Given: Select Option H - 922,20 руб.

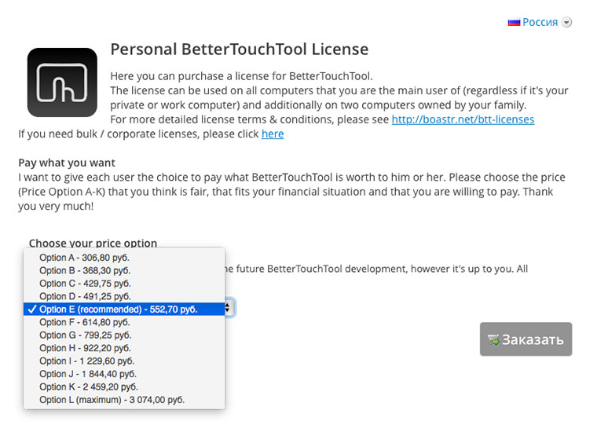Looking at the screenshot, I should 85,348.
